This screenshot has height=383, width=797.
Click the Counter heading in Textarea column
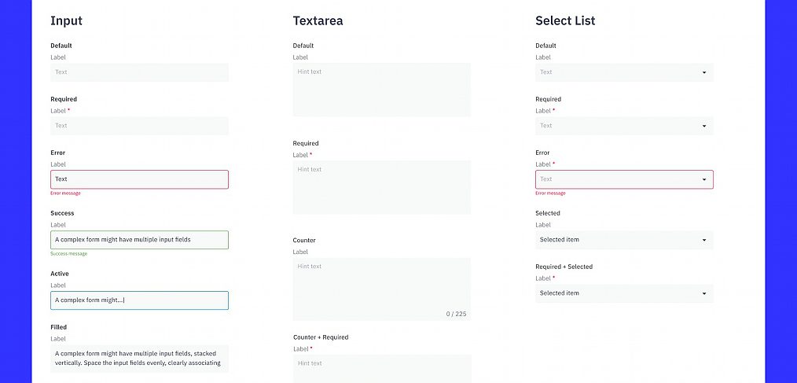pos(304,240)
